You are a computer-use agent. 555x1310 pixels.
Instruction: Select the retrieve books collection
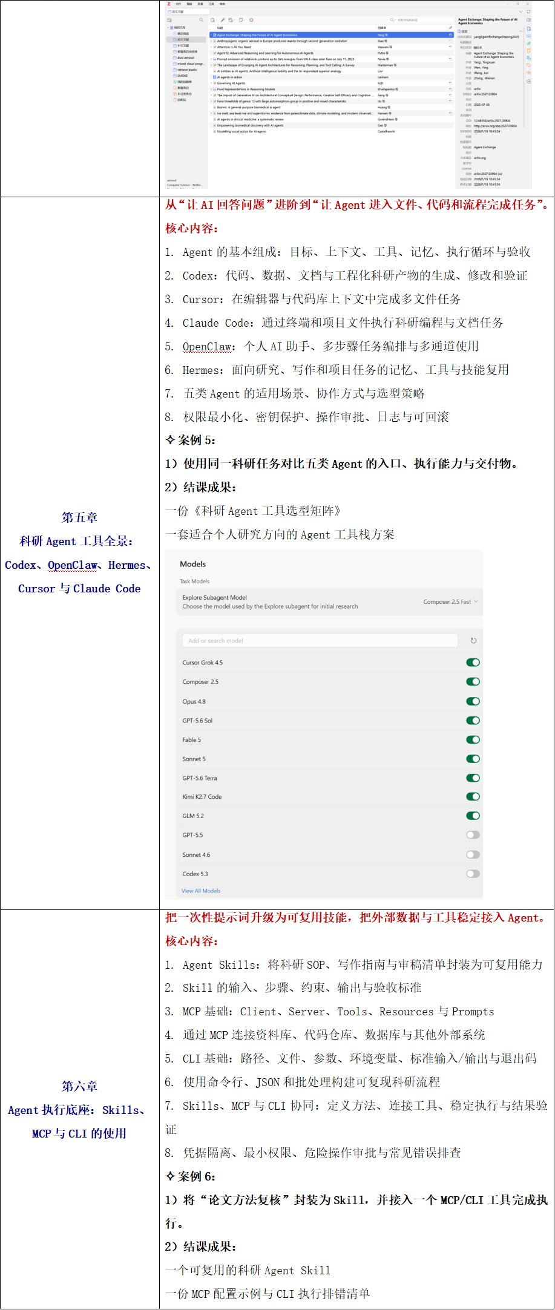click(x=187, y=70)
